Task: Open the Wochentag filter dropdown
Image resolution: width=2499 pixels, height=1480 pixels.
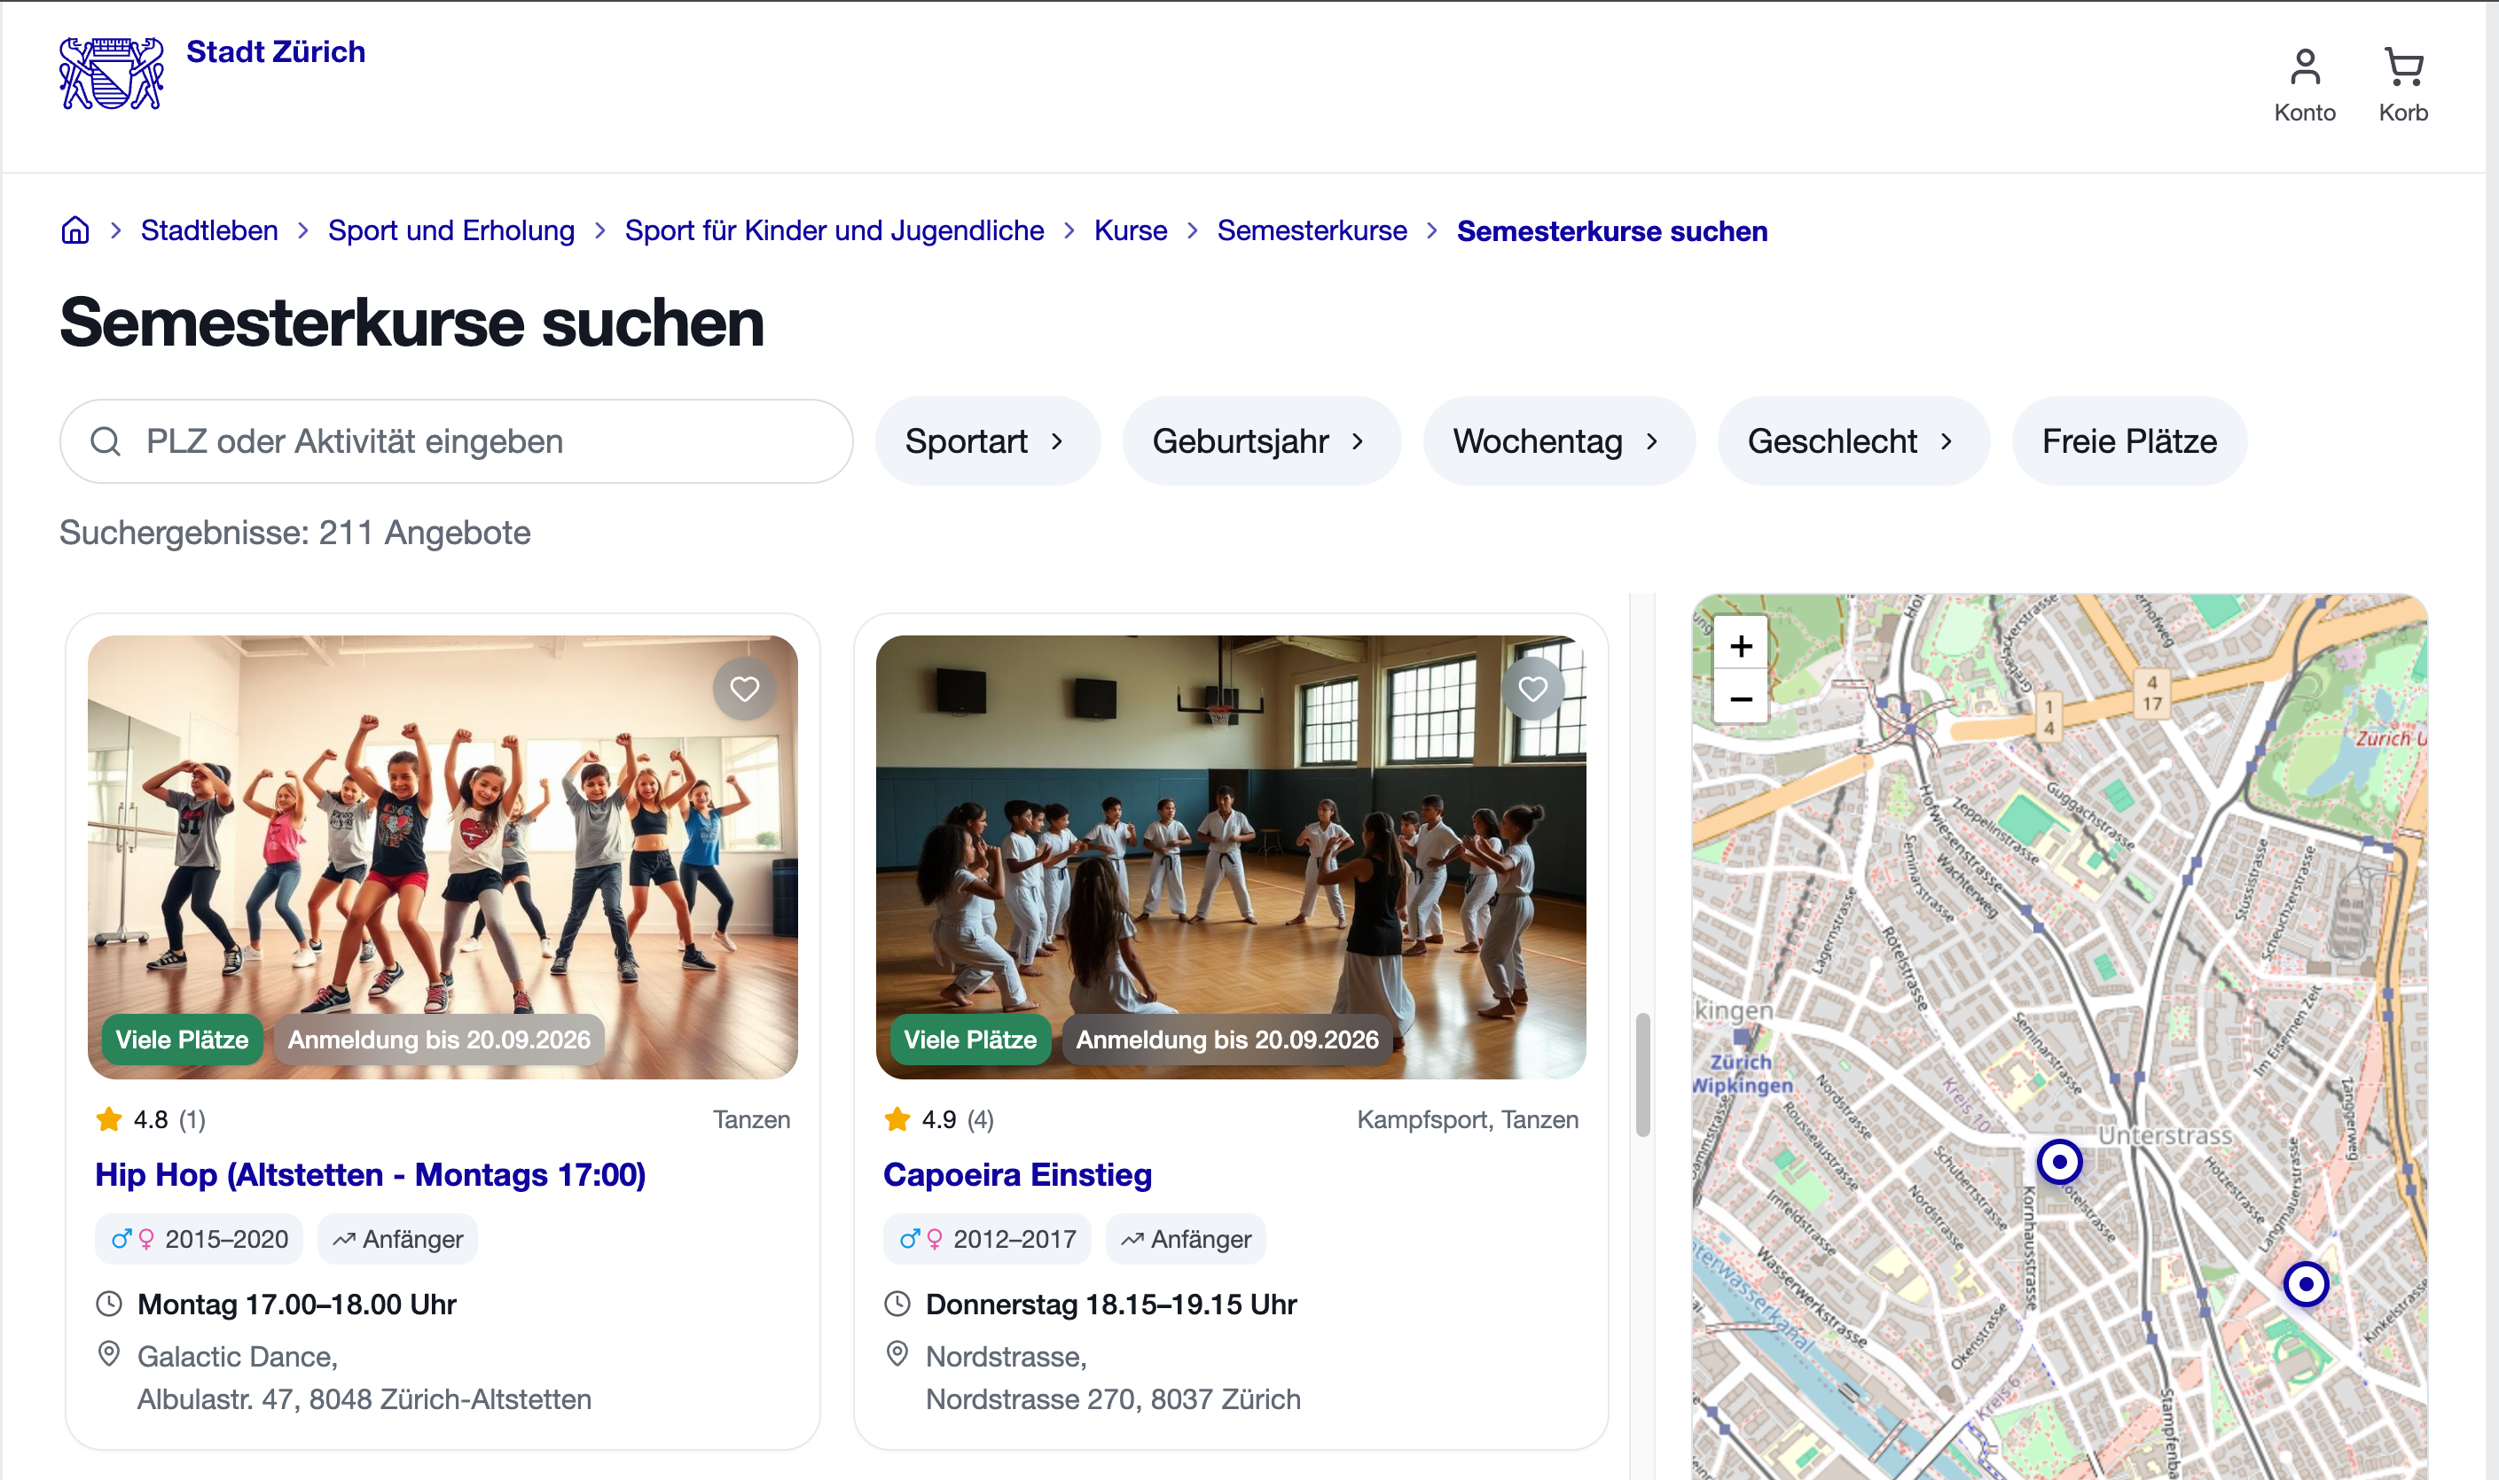Action: pyautogui.click(x=1558, y=440)
